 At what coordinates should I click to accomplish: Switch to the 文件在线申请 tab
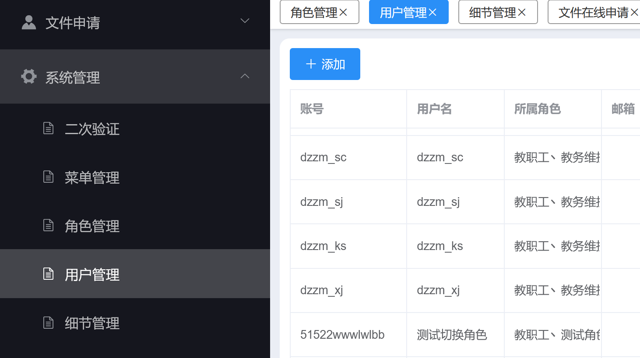(x=593, y=13)
